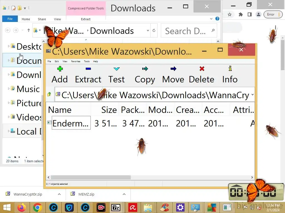Open MEMZ.zip download options chevron
285x213 pixels.
124,194
